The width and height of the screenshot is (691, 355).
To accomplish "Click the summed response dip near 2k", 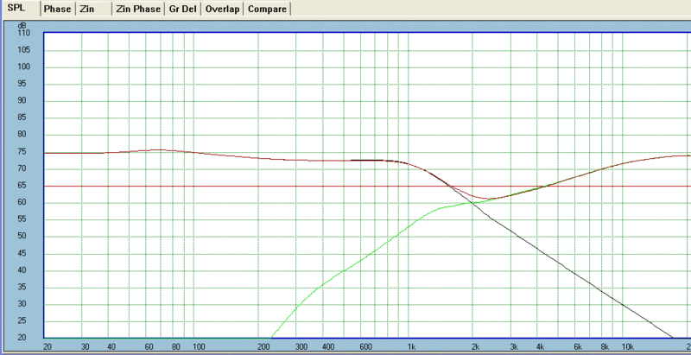I will click(x=484, y=198).
